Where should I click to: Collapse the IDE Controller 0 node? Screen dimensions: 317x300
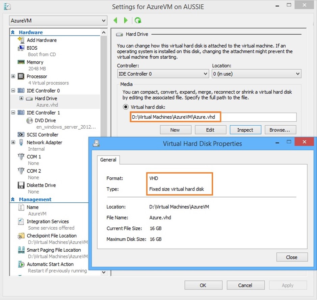(13, 91)
